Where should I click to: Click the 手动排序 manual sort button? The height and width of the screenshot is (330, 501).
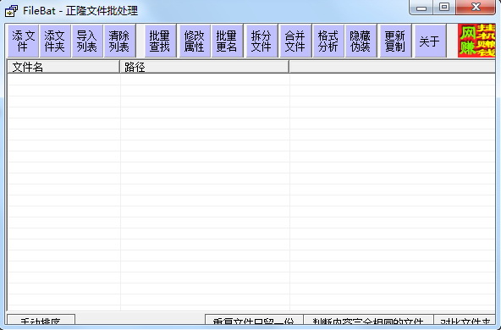tap(41, 320)
